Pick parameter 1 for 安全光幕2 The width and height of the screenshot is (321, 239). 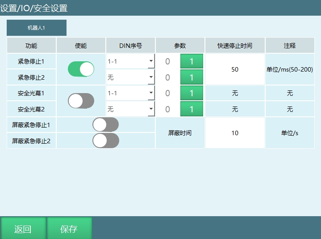tap(192, 109)
